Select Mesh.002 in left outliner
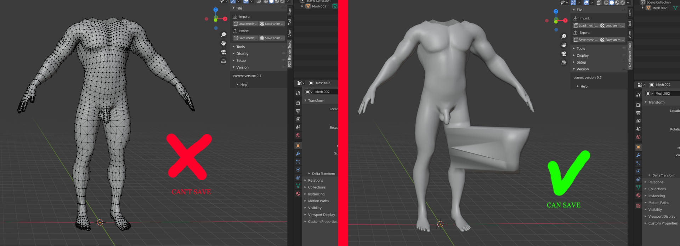The height and width of the screenshot is (246, 680). [319, 6]
